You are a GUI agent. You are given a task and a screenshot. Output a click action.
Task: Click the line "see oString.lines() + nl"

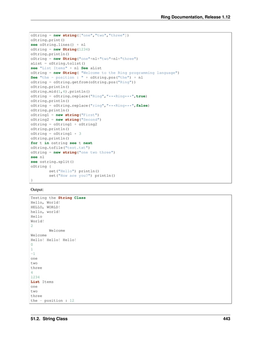pos(58,45)
